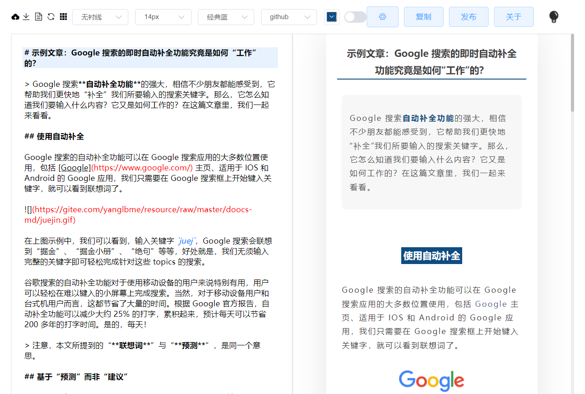Image resolution: width=585 pixels, height=394 pixels.
Task: Click the cloud upload icon
Action: 15,17
